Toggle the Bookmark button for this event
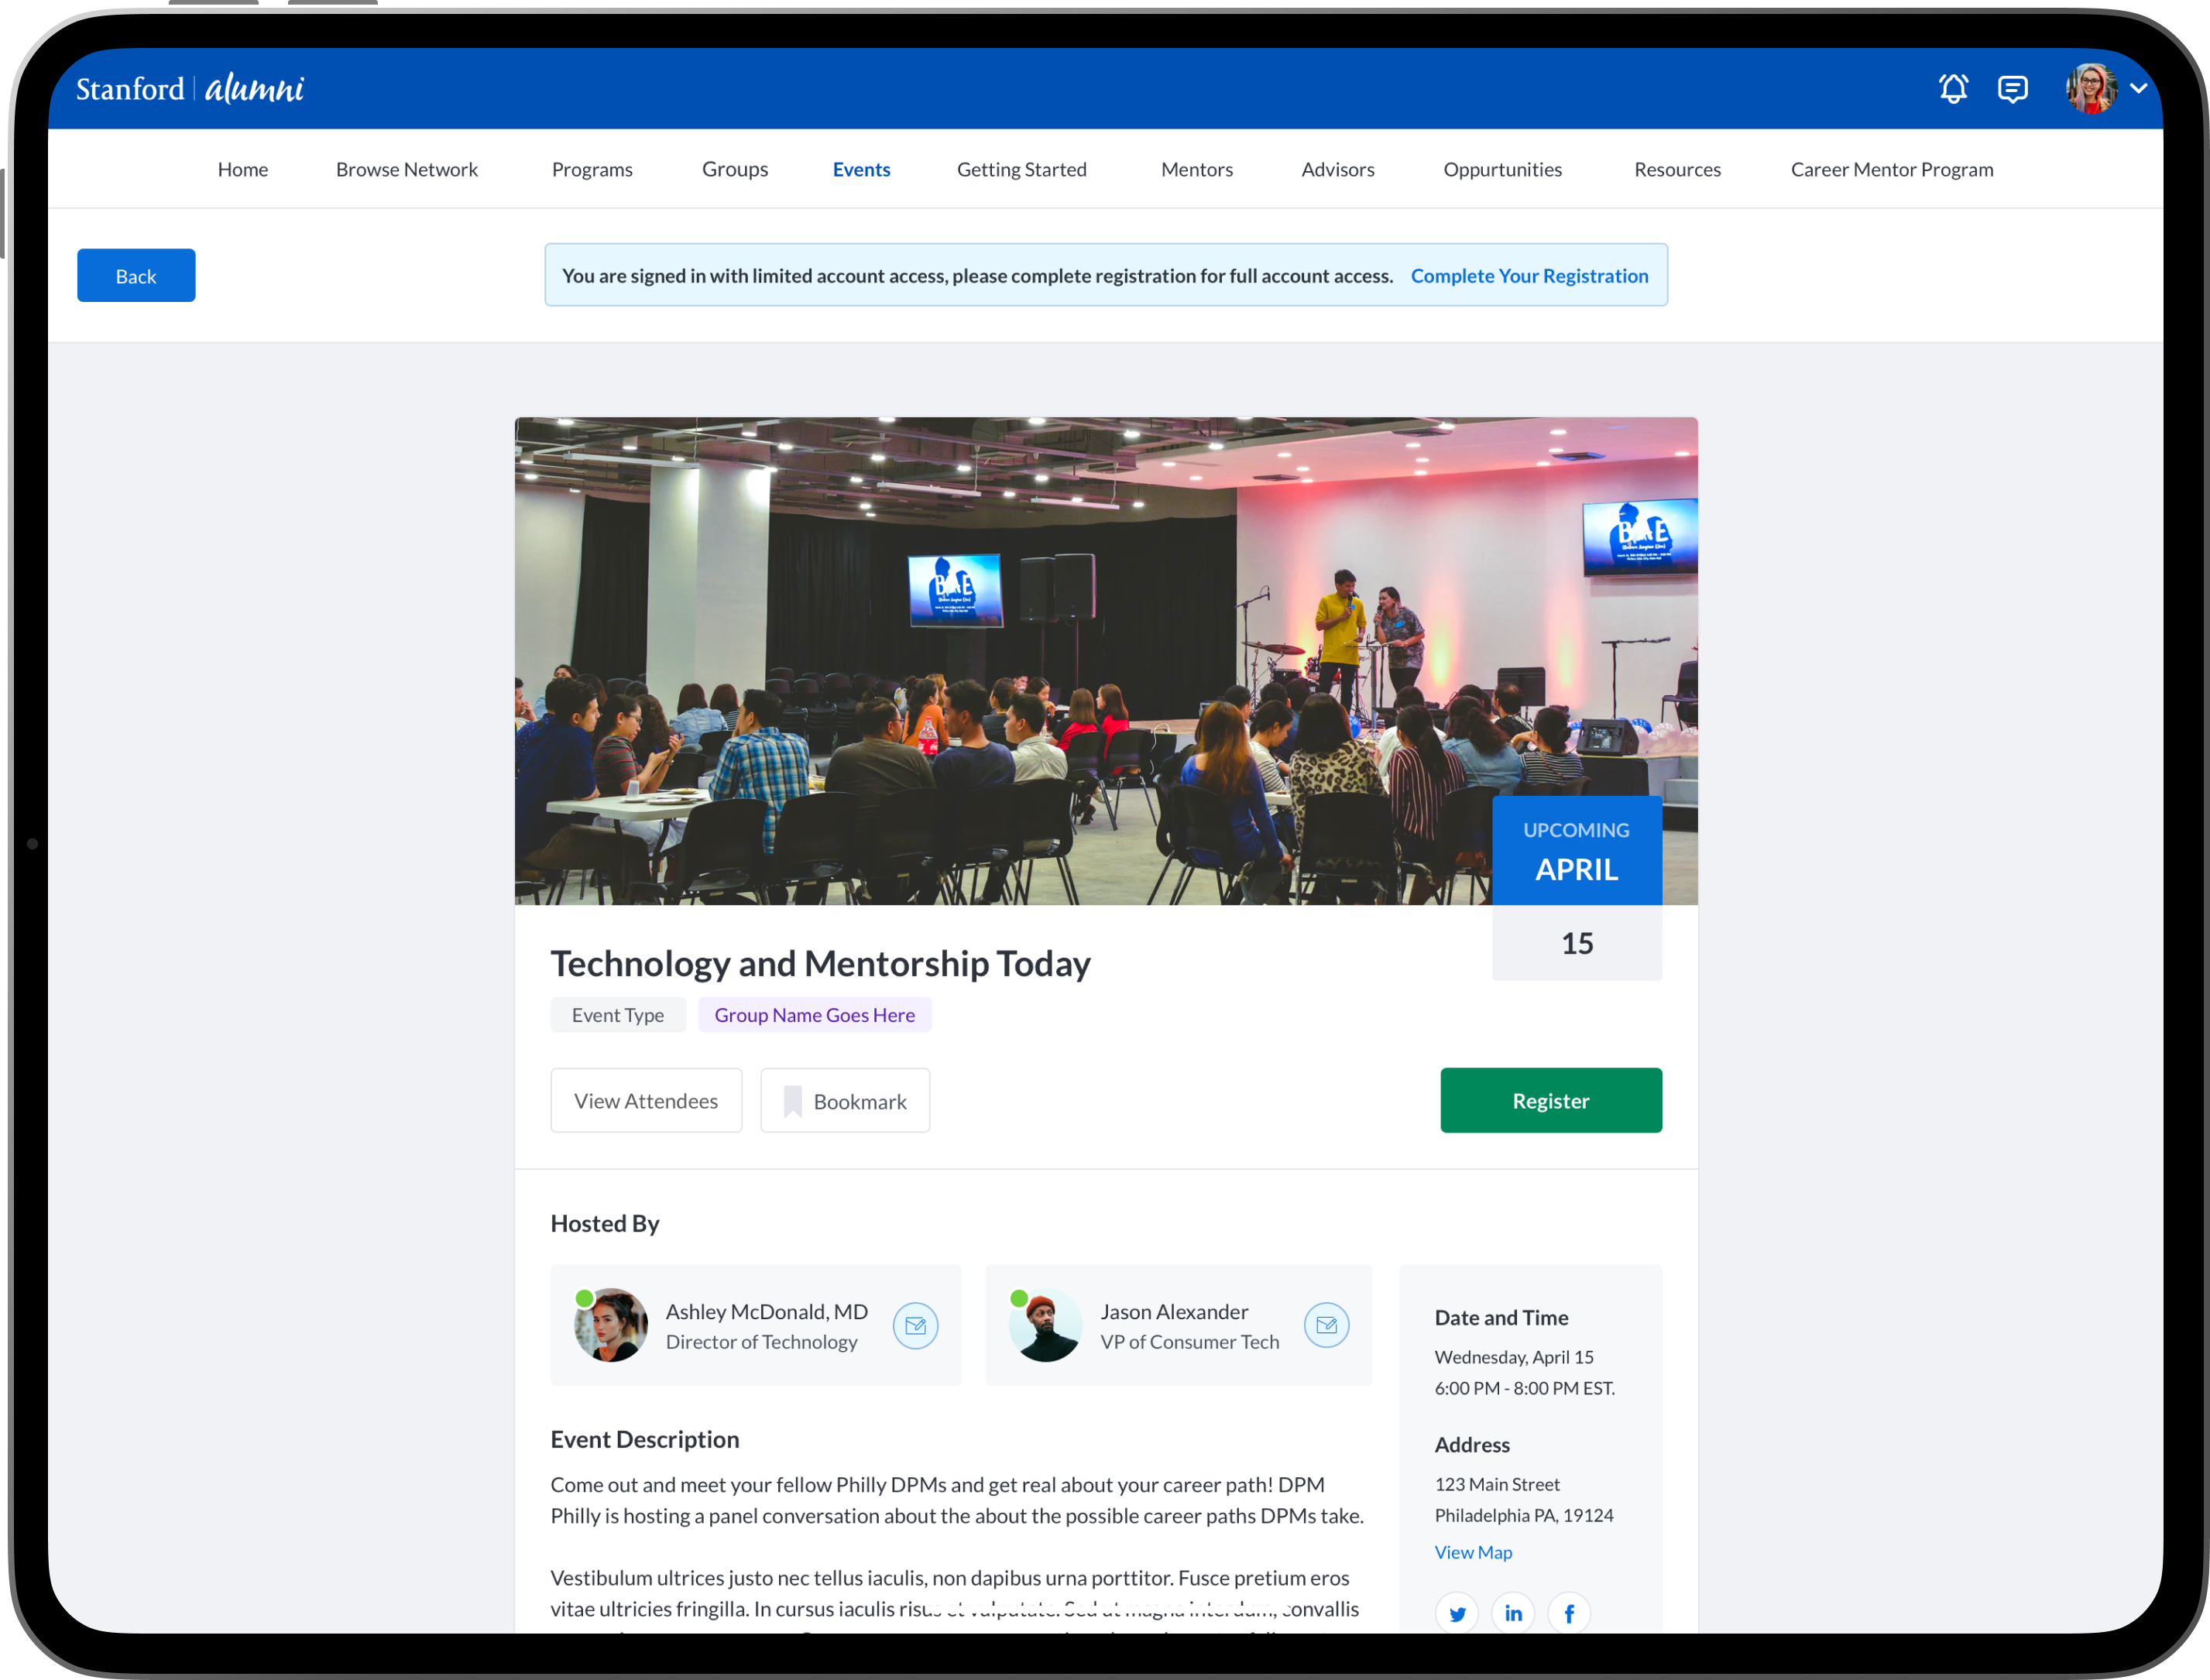Screen dimensions: 2210x1680 [845, 1101]
